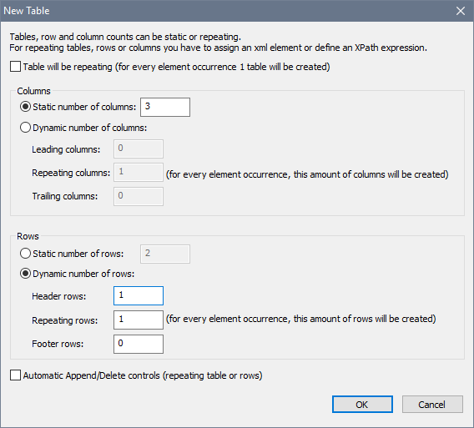Image resolution: width=474 pixels, height=428 pixels.
Task: Enable the Table will be repeating checkbox
Action: coord(15,67)
